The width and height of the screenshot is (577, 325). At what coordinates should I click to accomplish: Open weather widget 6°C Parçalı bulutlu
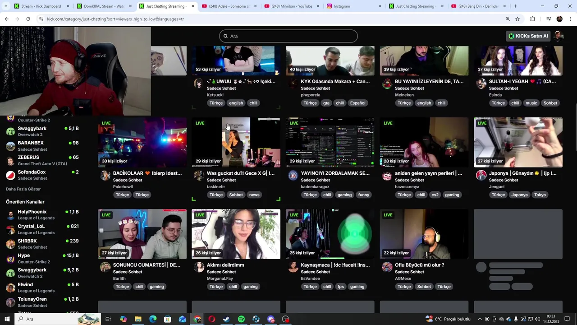click(448, 319)
